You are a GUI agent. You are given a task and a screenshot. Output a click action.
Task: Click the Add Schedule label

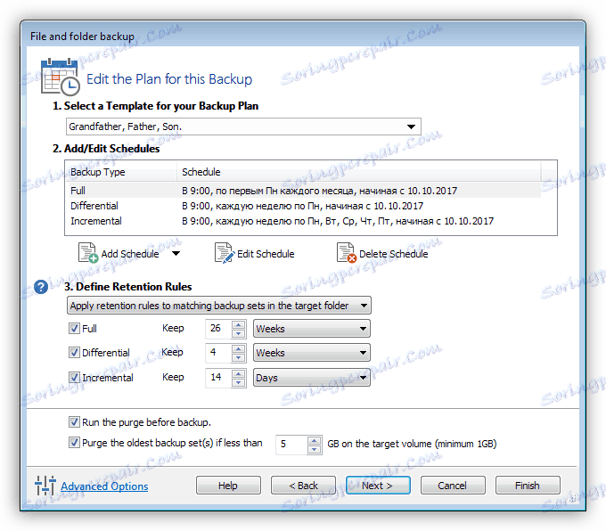coord(130,254)
